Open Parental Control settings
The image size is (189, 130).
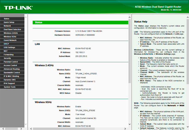(x=11, y=62)
